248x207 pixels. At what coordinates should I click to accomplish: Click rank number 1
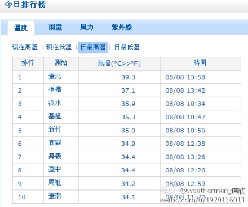[20, 77]
